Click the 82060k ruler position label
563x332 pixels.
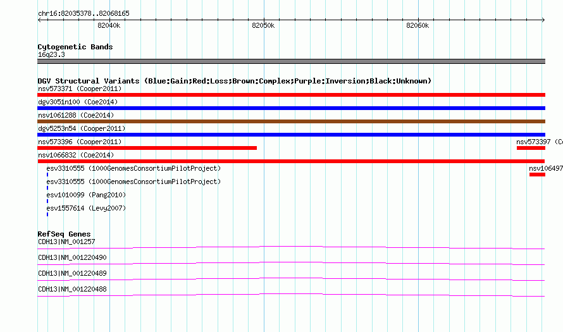click(x=418, y=25)
